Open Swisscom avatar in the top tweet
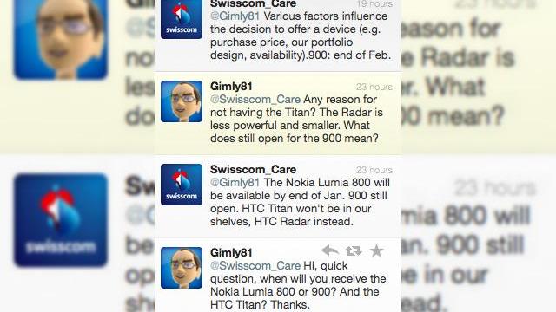 [x=182, y=18]
